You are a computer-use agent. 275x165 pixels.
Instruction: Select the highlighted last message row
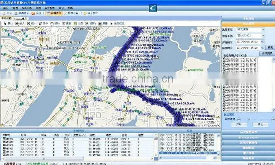coord(188,153)
